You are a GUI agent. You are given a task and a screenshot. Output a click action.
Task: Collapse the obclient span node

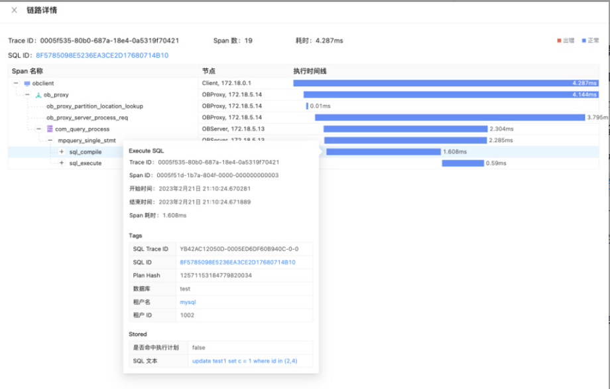pyautogui.click(x=16, y=83)
